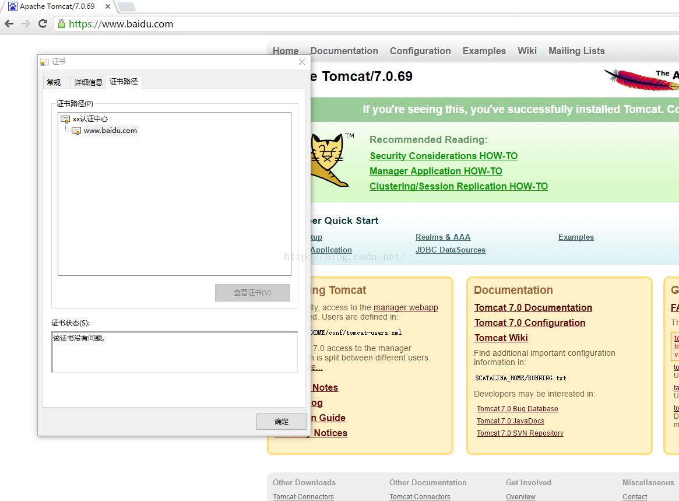Open the Home nav item
The width and height of the screenshot is (679, 501).
(x=286, y=51)
